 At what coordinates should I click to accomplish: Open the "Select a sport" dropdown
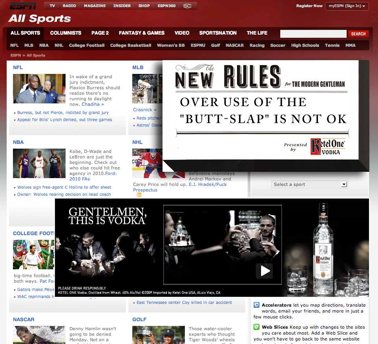(309, 184)
